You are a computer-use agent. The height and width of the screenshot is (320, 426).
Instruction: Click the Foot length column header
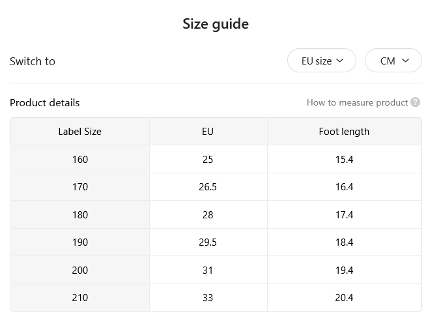(344, 132)
